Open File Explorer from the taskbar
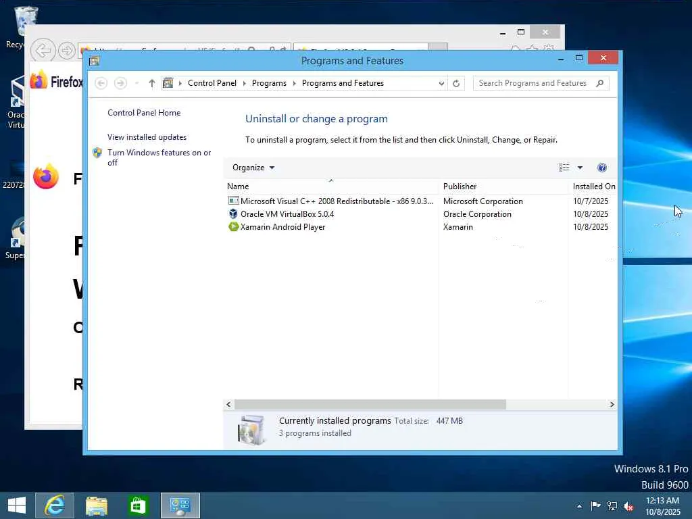Image resolution: width=692 pixels, height=519 pixels. click(97, 505)
